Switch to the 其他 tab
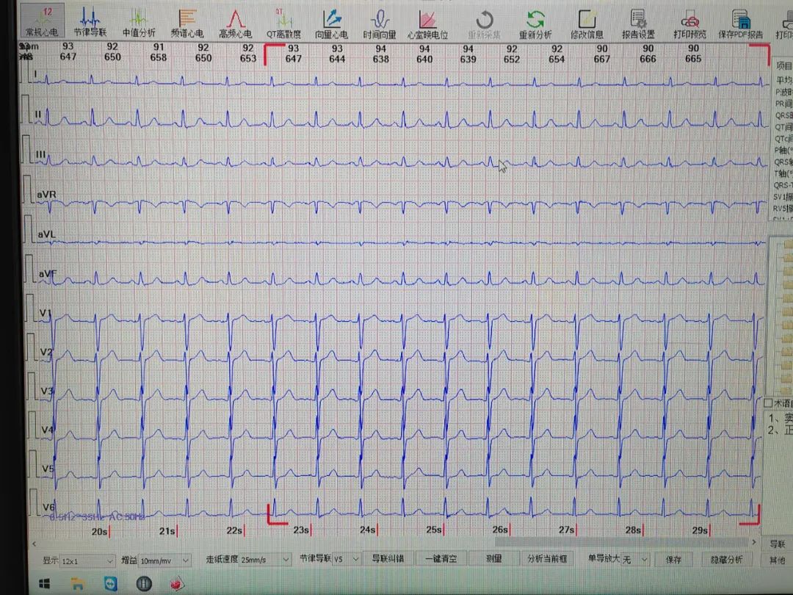793x595 pixels. click(778, 560)
